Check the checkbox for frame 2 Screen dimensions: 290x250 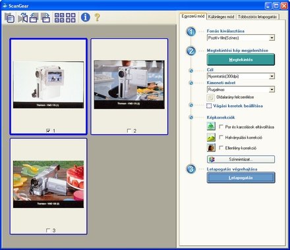[129, 131]
